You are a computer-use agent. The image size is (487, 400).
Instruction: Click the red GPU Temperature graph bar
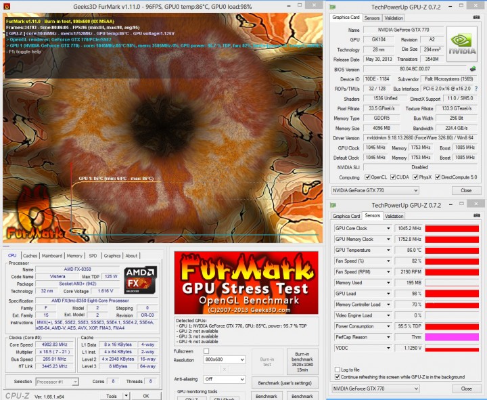click(452, 250)
